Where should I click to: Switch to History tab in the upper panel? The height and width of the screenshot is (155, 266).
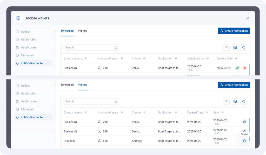83,31
